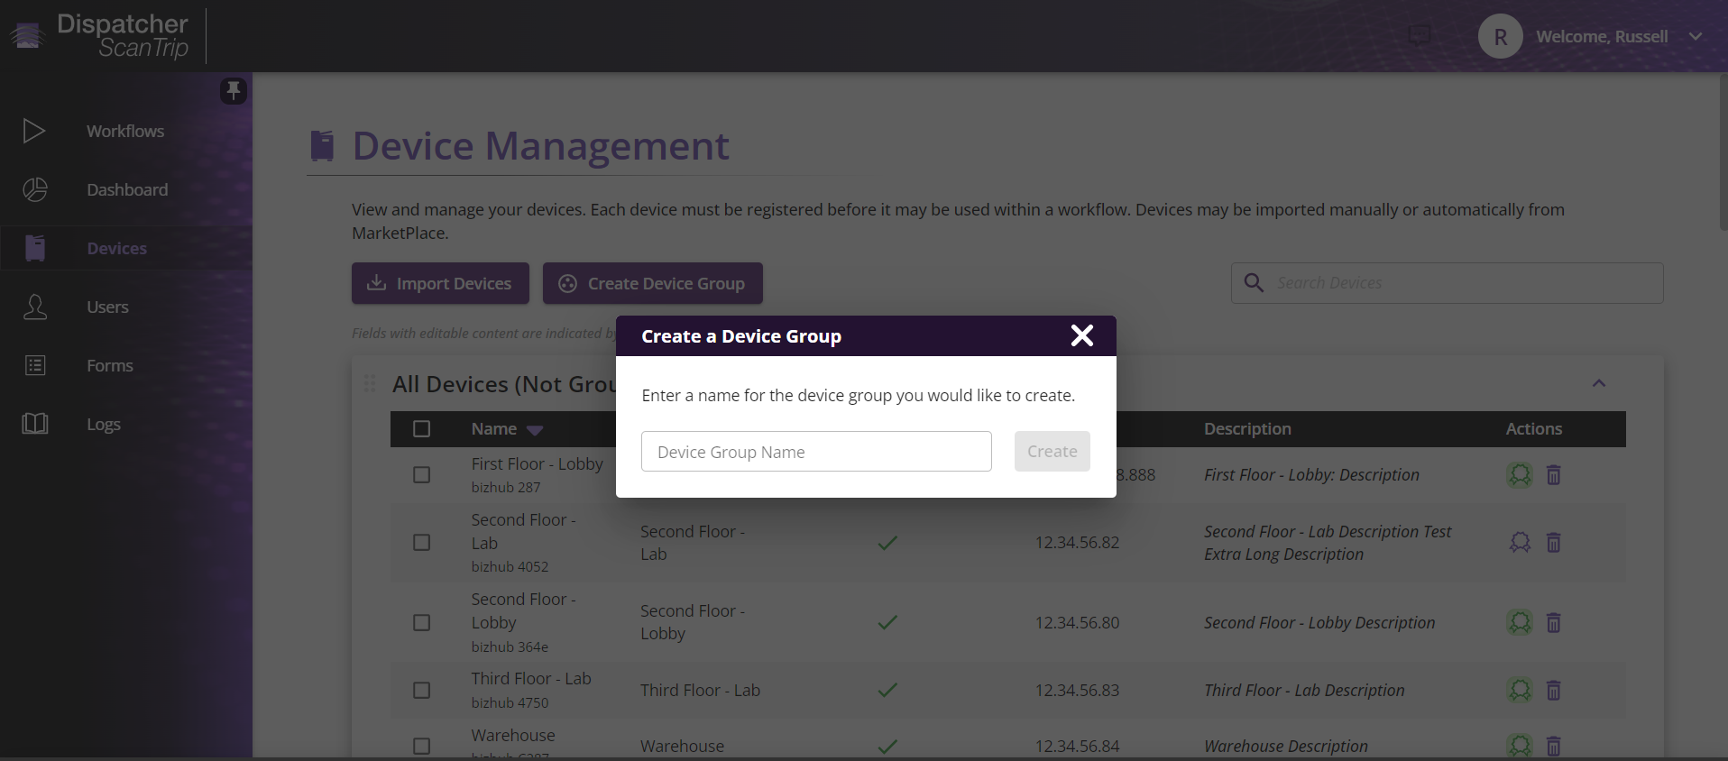
Task: Delete the Second Floor - Lobby device
Action: pyautogui.click(x=1554, y=622)
